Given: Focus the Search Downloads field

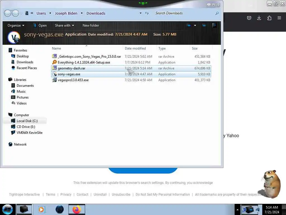Looking at the screenshot, I should pyautogui.click(x=184, y=13).
